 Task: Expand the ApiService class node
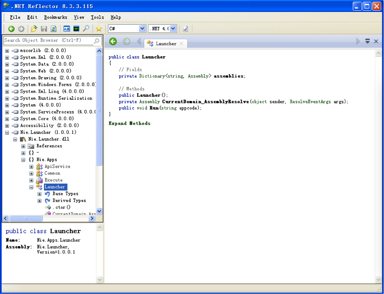point(32,167)
